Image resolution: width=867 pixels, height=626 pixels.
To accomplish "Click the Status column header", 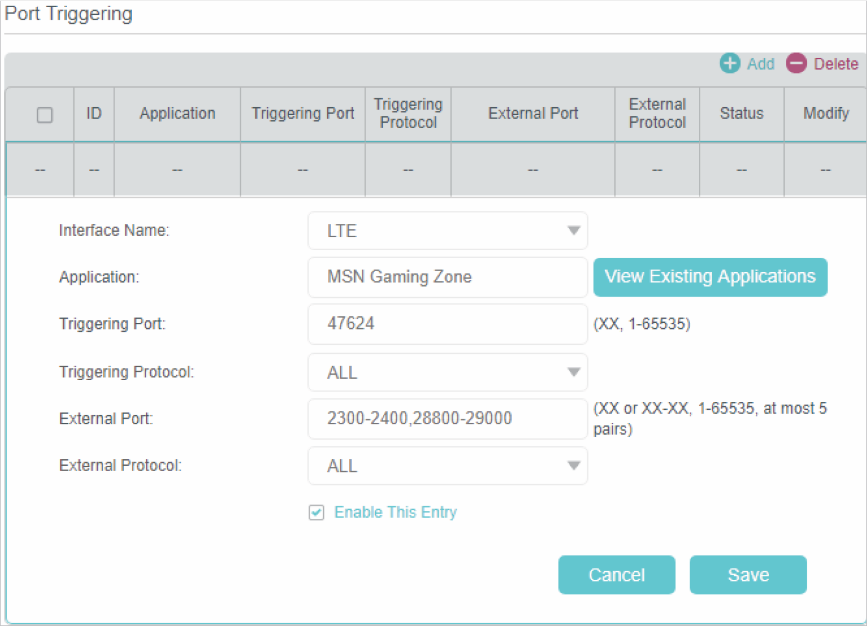I will coord(741,113).
